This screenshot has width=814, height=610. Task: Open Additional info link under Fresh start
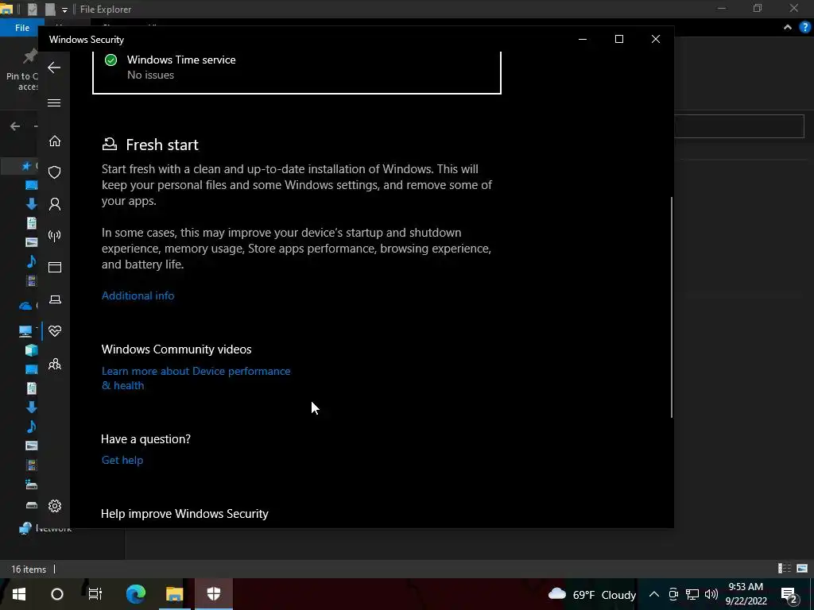138,295
